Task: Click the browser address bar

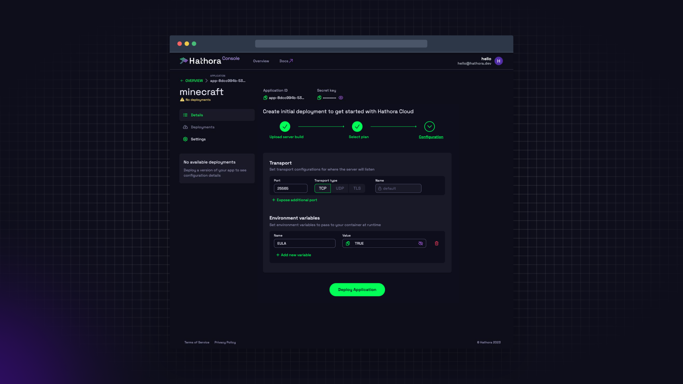Action: [341, 44]
